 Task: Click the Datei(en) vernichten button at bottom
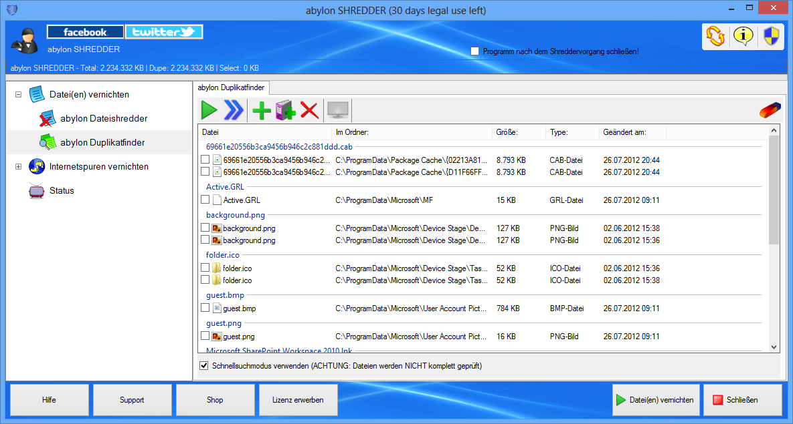point(656,400)
